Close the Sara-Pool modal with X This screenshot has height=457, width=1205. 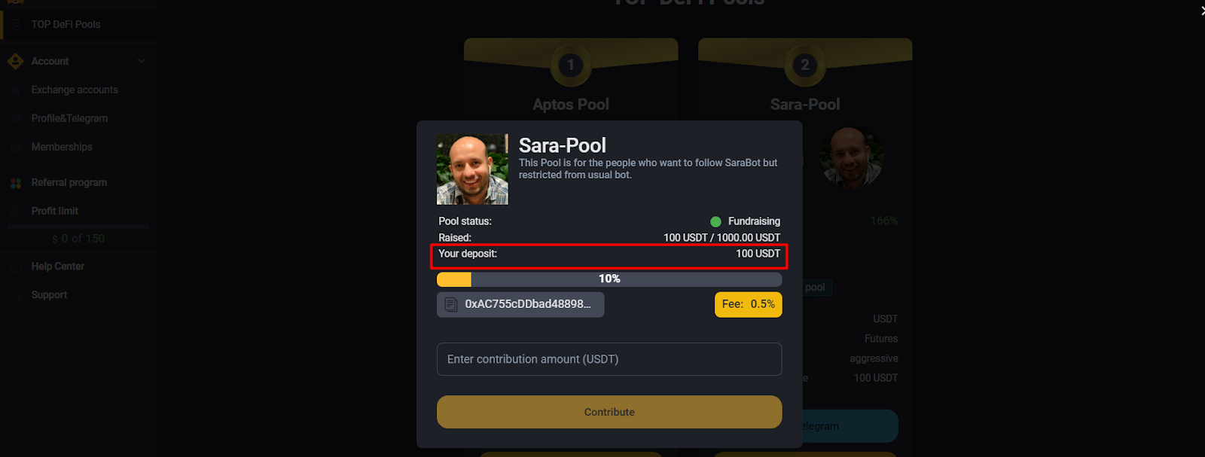coord(1202,10)
